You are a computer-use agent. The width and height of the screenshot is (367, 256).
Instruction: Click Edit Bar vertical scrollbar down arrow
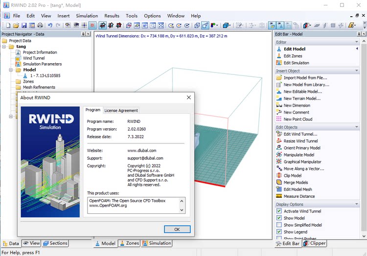pyautogui.click(x=364, y=236)
